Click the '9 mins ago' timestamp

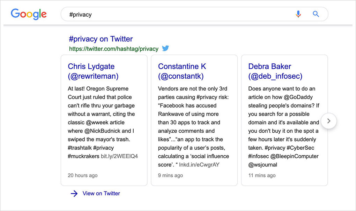(171, 175)
